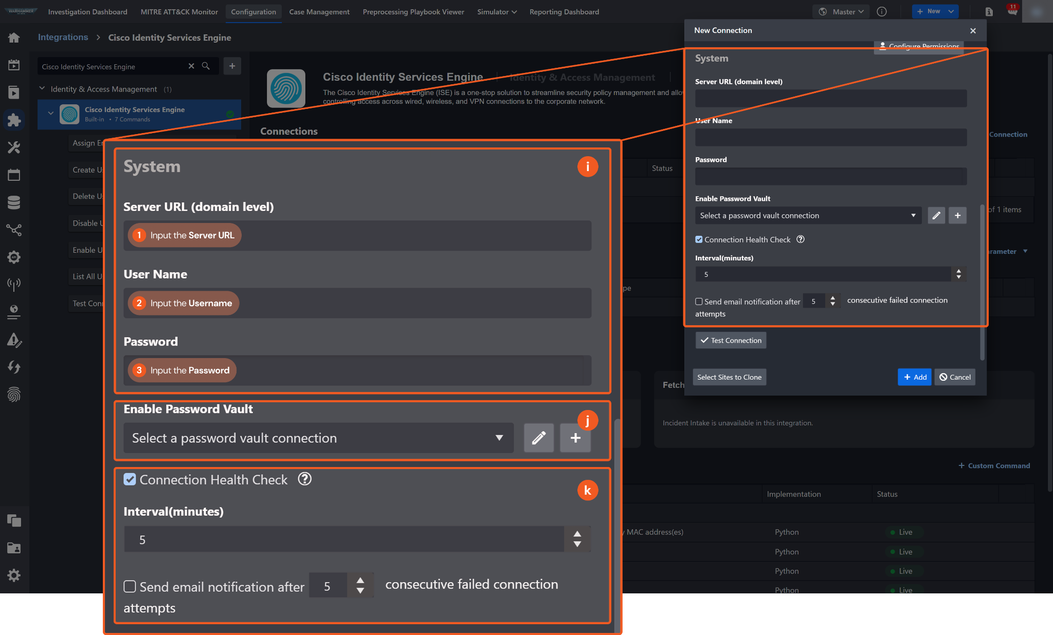Open the user avatar in the top-right corner
Image resolution: width=1053 pixels, height=635 pixels.
pyautogui.click(x=1037, y=11)
